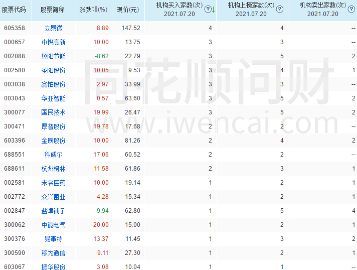Click price 13.75 for 中钨高新
The width and height of the screenshot is (357, 270).
point(133,42)
